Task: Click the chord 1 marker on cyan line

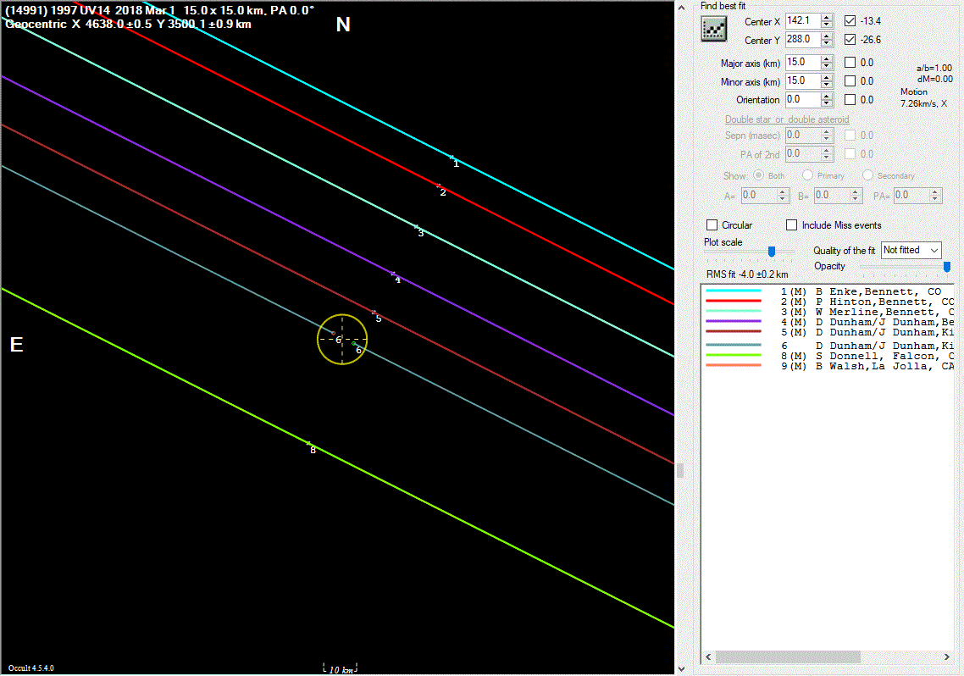Action: click(452, 157)
